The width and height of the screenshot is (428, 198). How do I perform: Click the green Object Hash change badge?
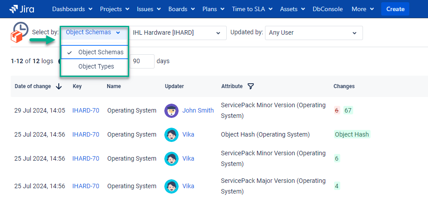tap(352, 134)
